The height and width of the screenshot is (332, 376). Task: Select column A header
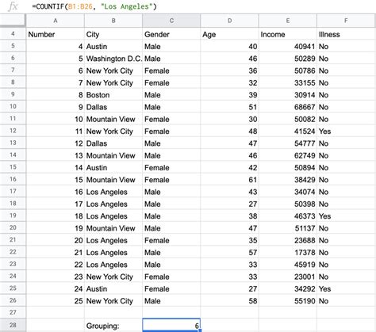tap(56, 21)
